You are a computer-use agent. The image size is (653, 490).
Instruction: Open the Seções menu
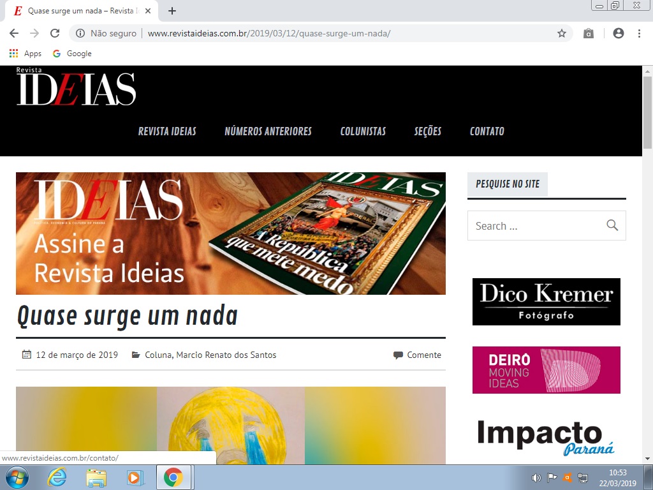pos(428,131)
